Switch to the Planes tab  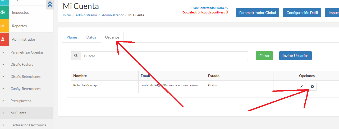tap(72, 37)
